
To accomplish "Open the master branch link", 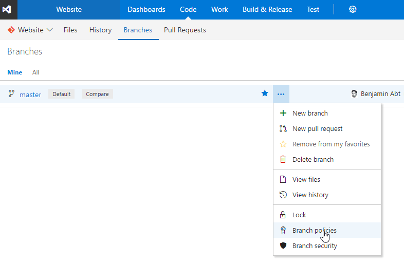I will [x=30, y=95].
